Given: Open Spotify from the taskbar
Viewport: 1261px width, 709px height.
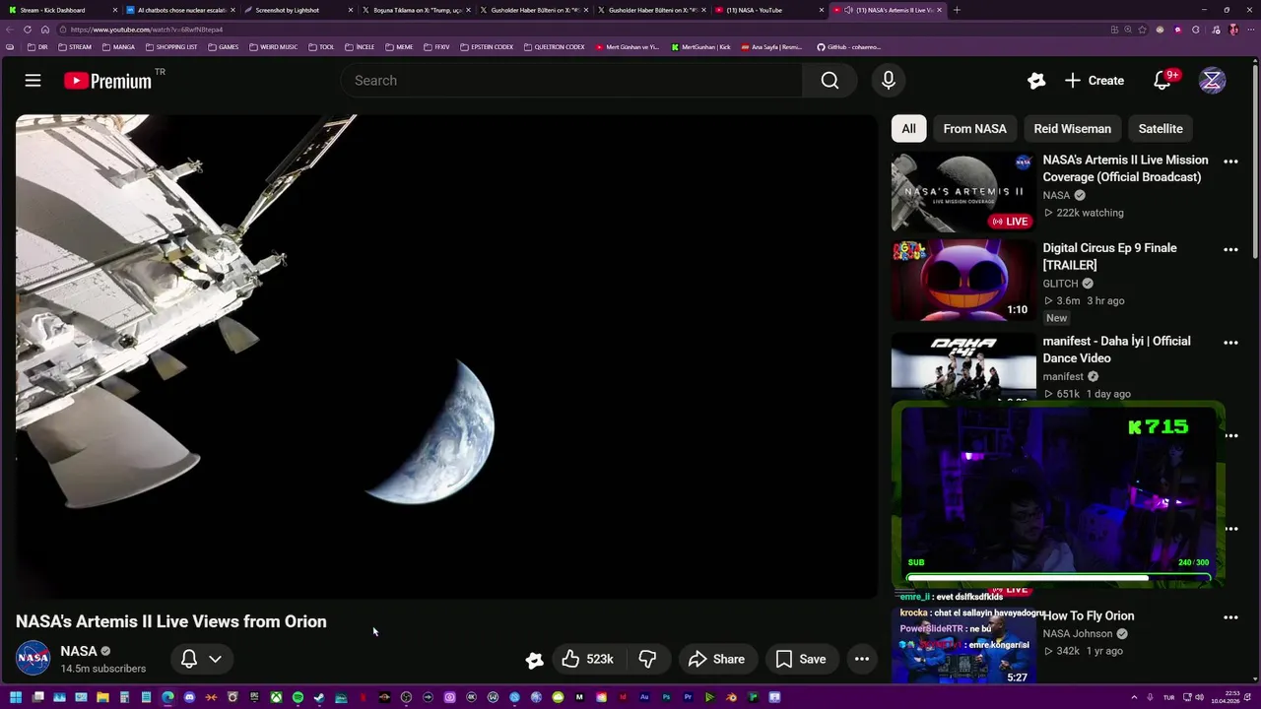Looking at the screenshot, I should [298, 697].
